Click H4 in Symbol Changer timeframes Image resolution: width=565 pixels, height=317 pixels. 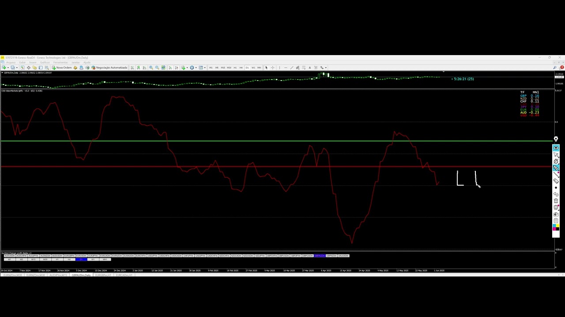tap(69, 259)
